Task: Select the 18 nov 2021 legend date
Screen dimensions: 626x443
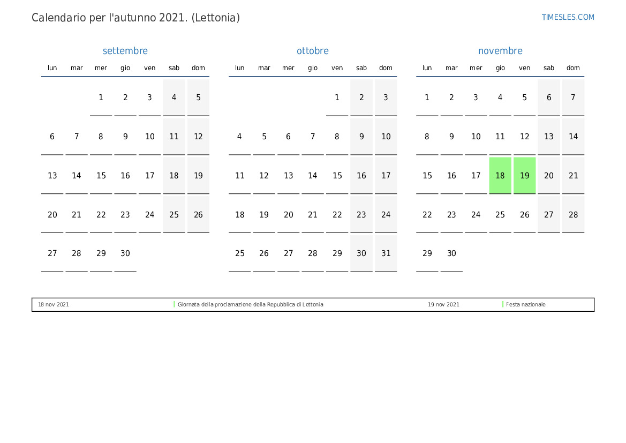Action: [54, 304]
